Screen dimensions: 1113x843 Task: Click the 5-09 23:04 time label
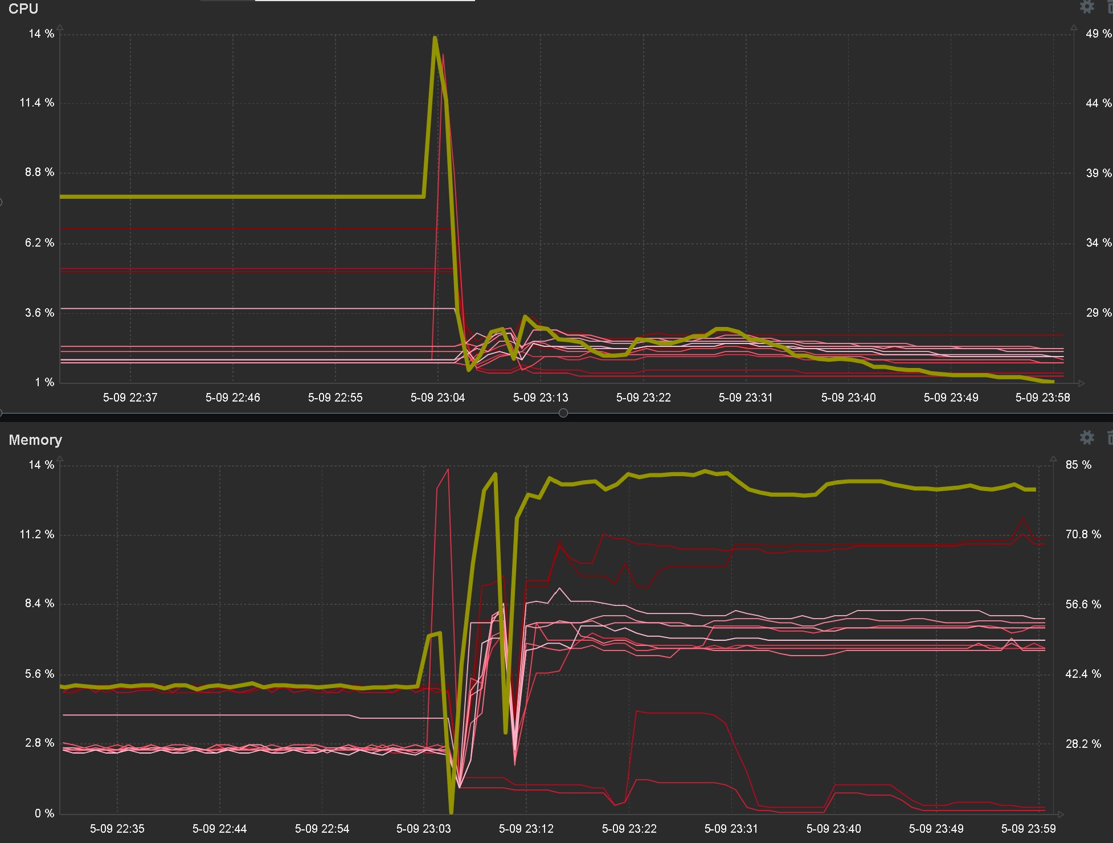coord(437,398)
